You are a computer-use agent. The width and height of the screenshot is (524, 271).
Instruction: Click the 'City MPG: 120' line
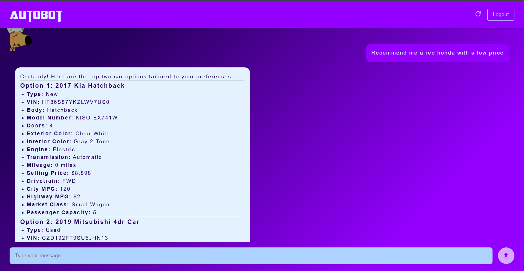pyautogui.click(x=48, y=189)
